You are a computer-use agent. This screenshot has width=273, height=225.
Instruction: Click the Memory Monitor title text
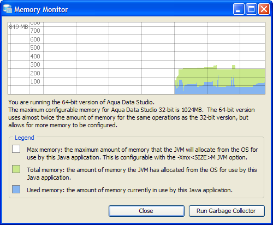tap(41, 9)
